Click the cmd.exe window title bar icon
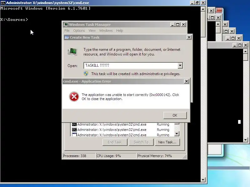Screen dimensions: 250x187 pos(3,3)
